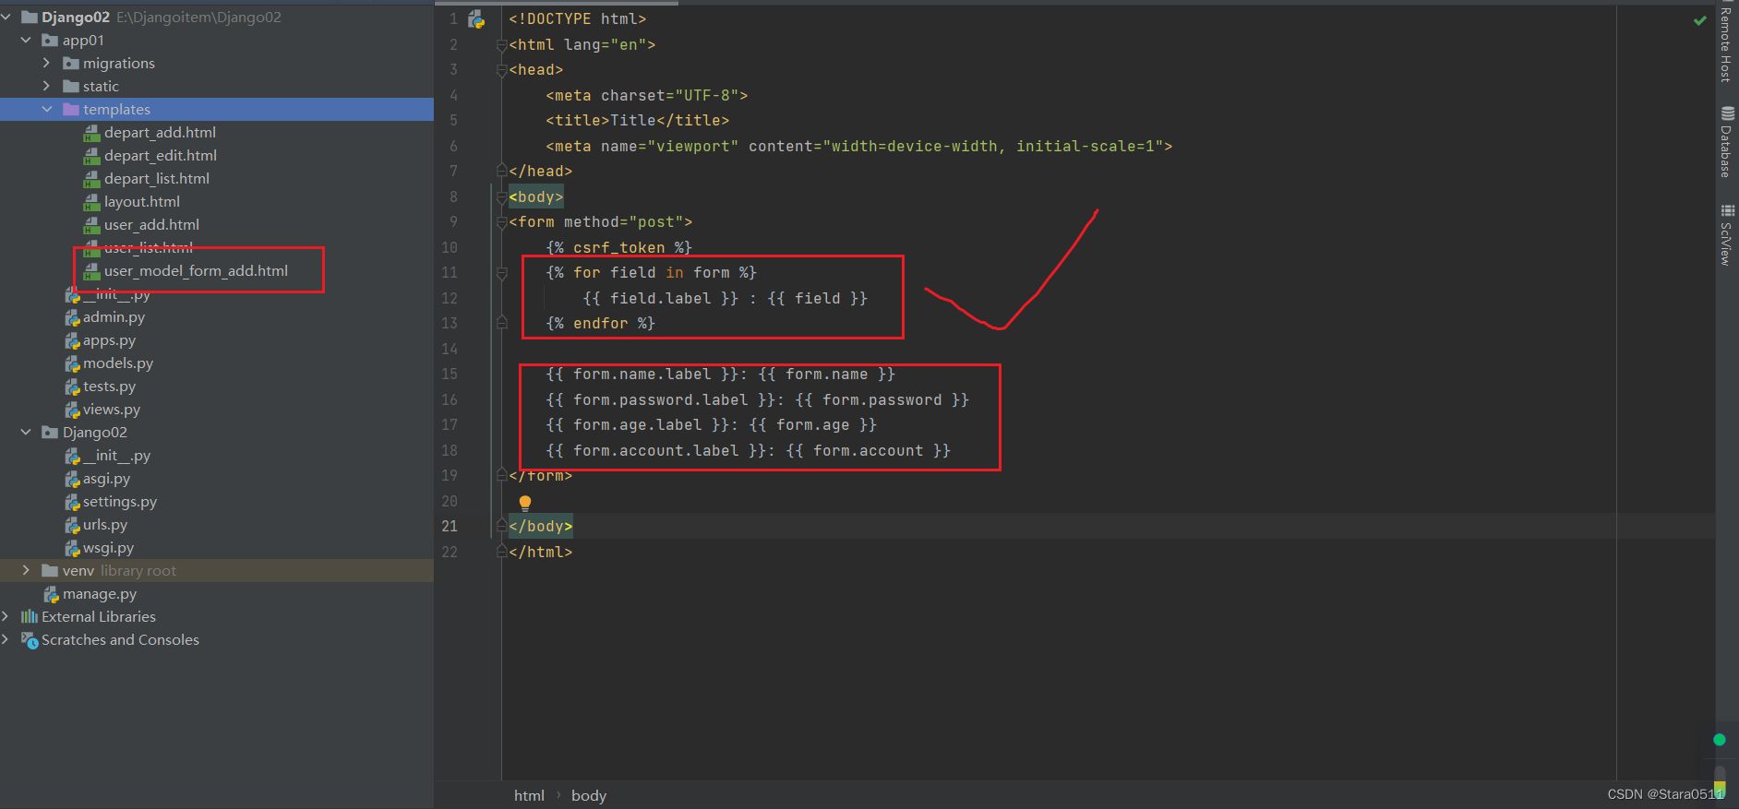
Task: Click the {{ form.password }} code line
Action: pos(757,399)
